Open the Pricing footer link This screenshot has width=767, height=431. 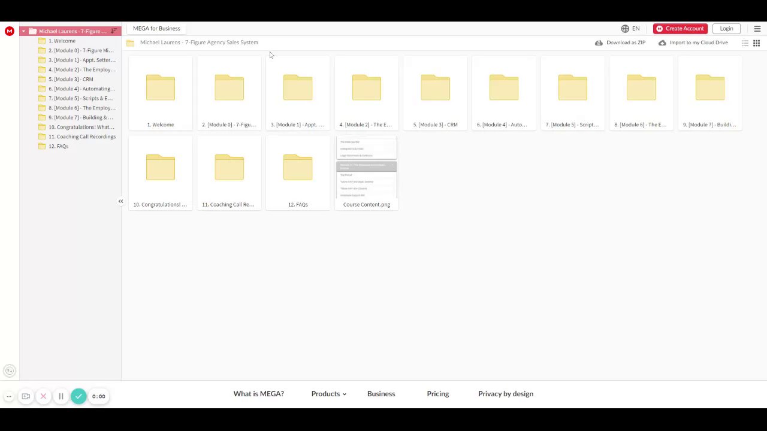click(438, 394)
